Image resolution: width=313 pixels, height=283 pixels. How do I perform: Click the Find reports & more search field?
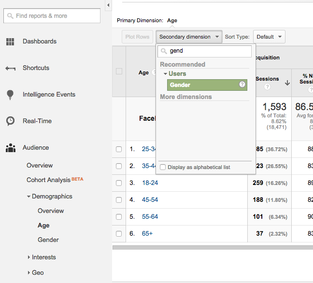(52, 16)
